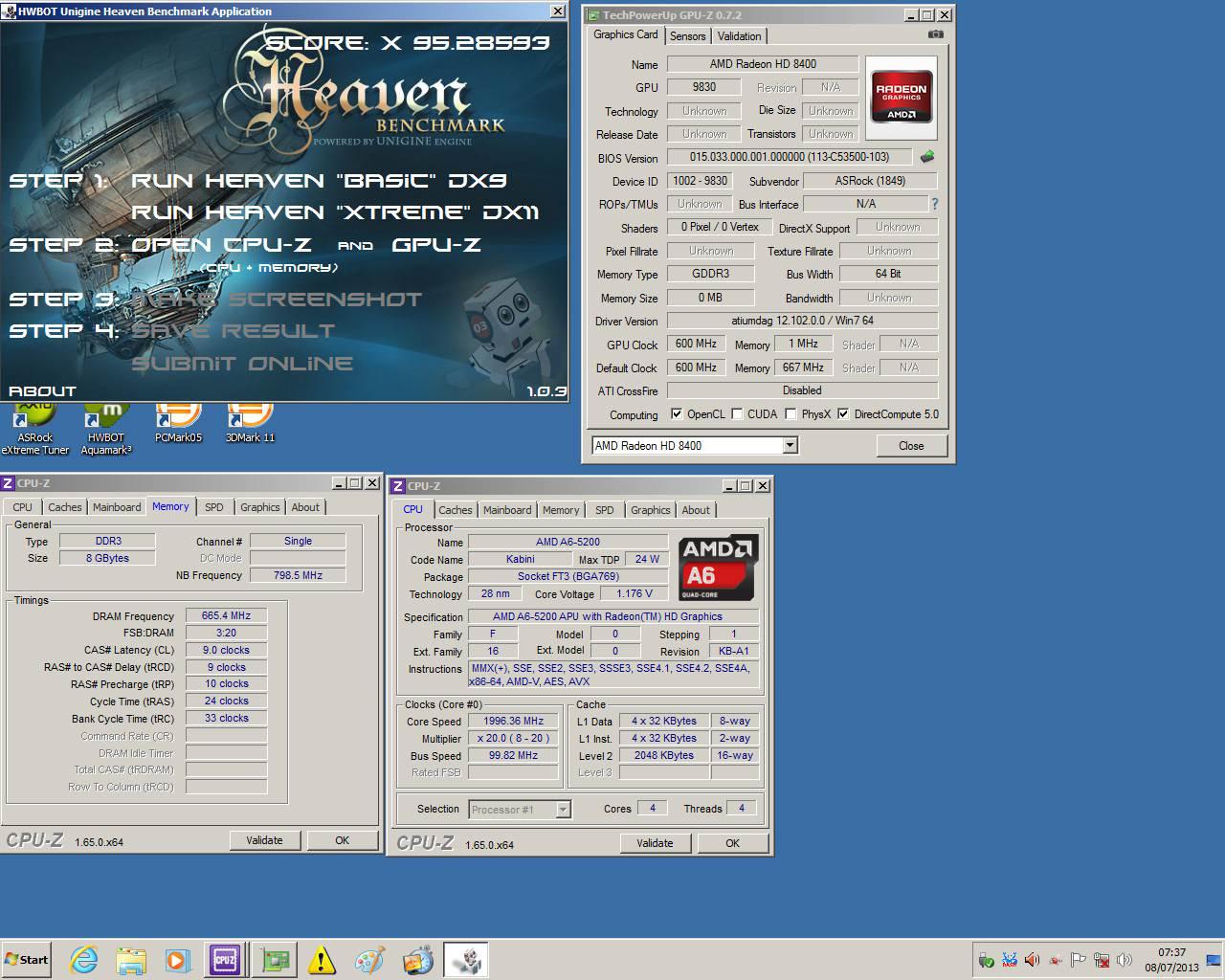The height and width of the screenshot is (980, 1225).
Task: Open the Start menu
Action: pyautogui.click(x=27, y=959)
